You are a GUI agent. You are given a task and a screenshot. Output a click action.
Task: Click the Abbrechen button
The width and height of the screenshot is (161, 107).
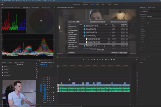click(x=115, y=53)
